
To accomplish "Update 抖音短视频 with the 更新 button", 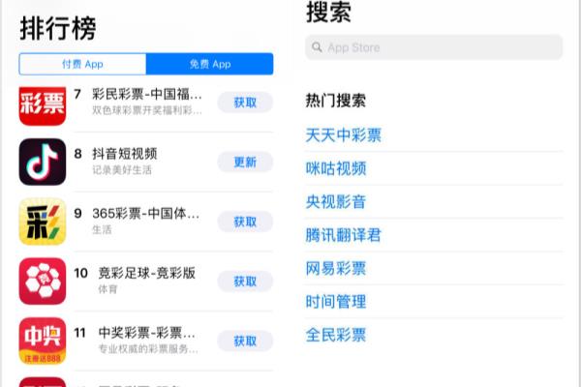I will [245, 162].
